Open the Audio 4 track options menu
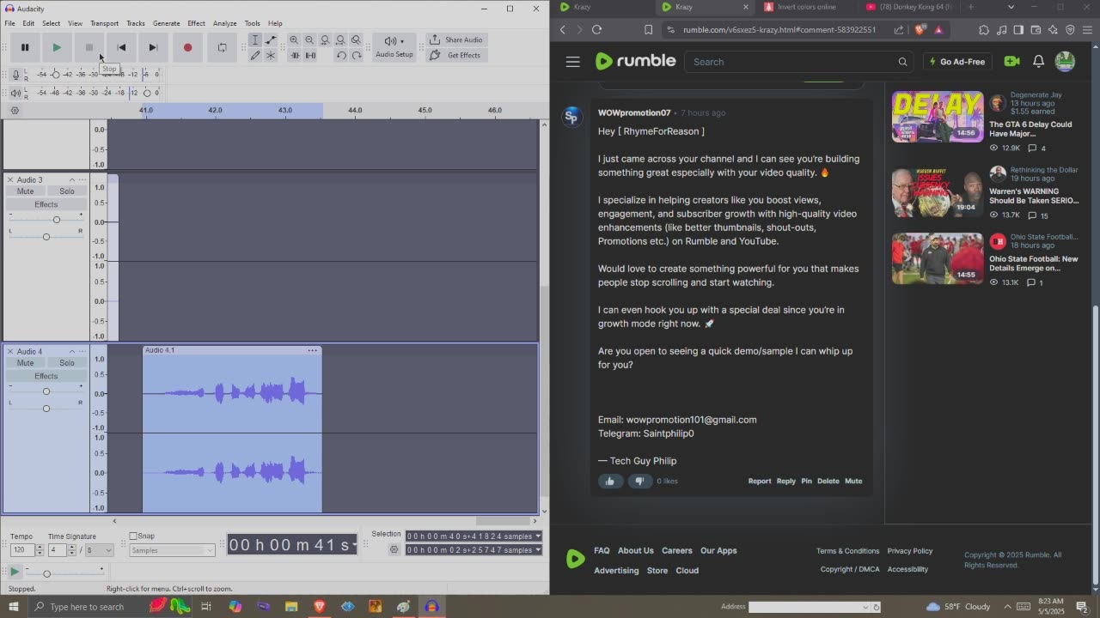This screenshot has width=1100, height=618. (82, 351)
